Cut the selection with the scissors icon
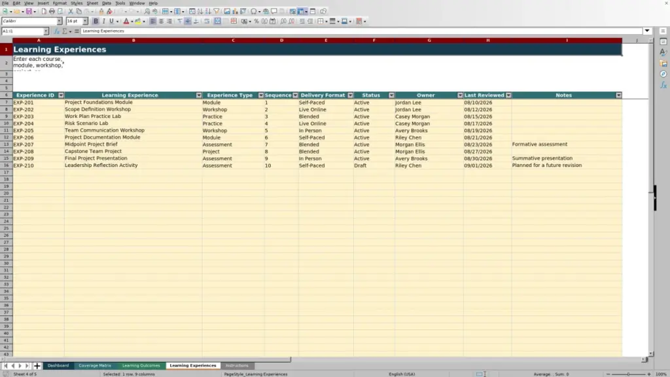 tap(71, 12)
